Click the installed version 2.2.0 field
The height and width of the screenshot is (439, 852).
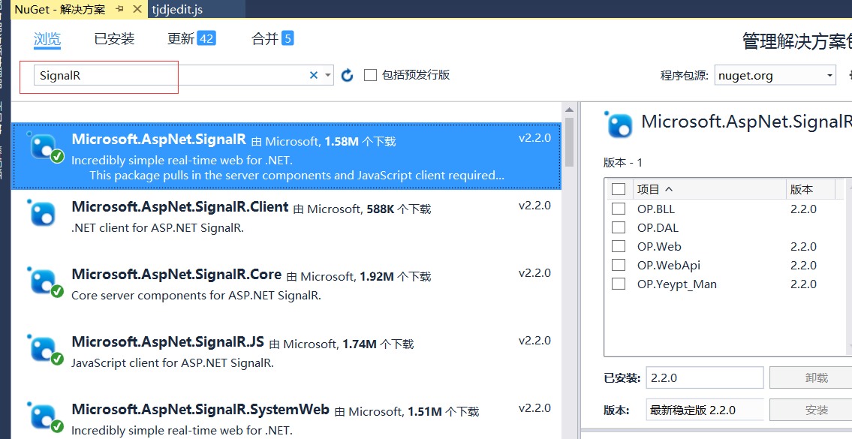click(705, 377)
